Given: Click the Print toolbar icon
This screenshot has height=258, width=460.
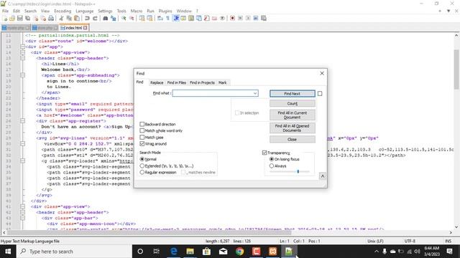Looking at the screenshot, I should pyautogui.click(x=51, y=18).
